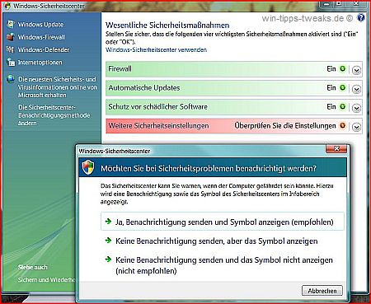The image size is (371, 304).
Task: Choose 'Ja, Benachrichtigung senden und Symbol anzeigen'
Action: [x=223, y=222]
